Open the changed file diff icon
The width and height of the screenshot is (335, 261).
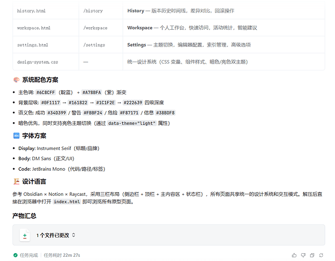pos(25,235)
